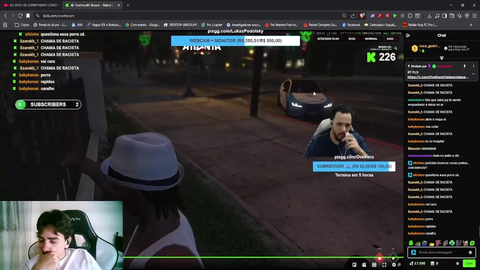Open the Brave Wallet icon
Screen dimensions: 480x270
tap(452, 16)
